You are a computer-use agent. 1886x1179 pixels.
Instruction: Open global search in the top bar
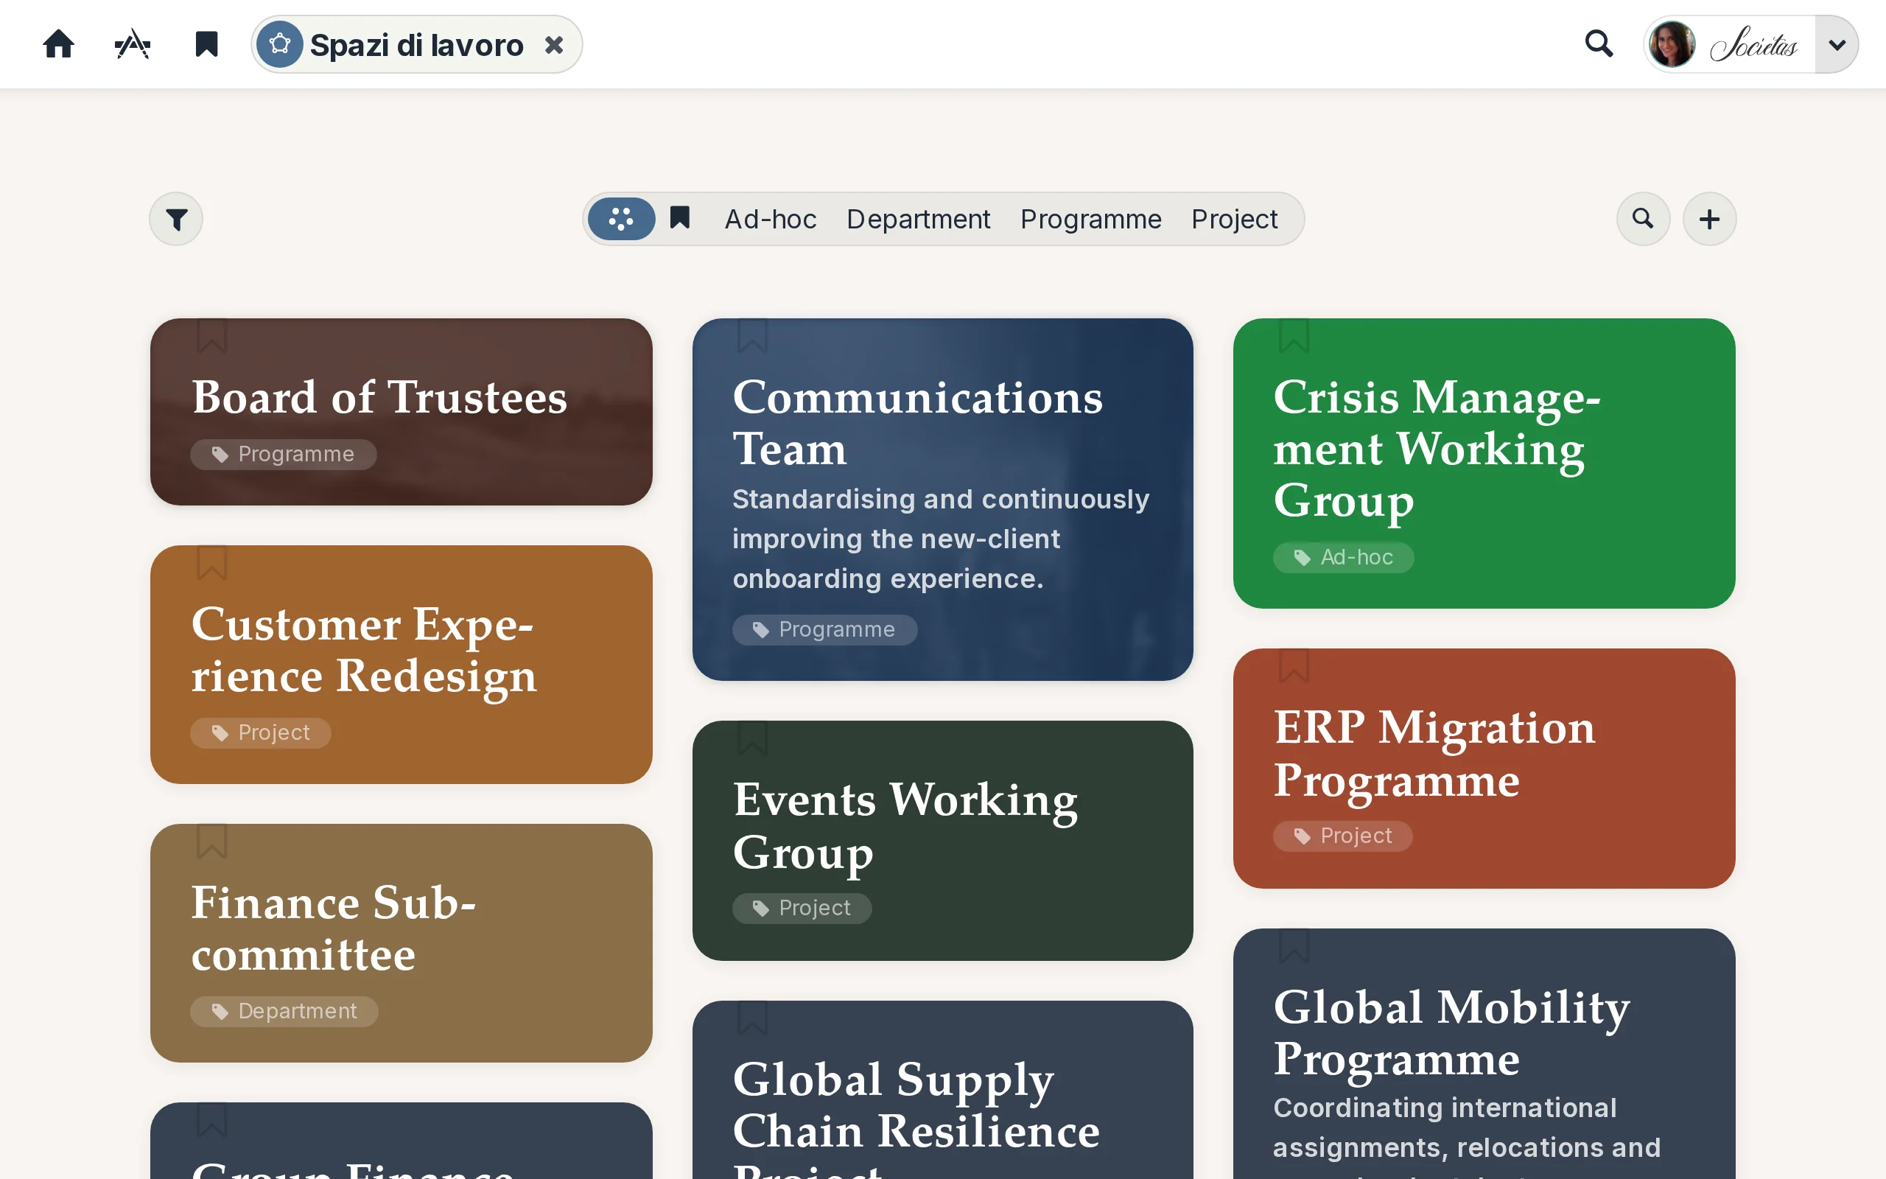click(x=1599, y=43)
